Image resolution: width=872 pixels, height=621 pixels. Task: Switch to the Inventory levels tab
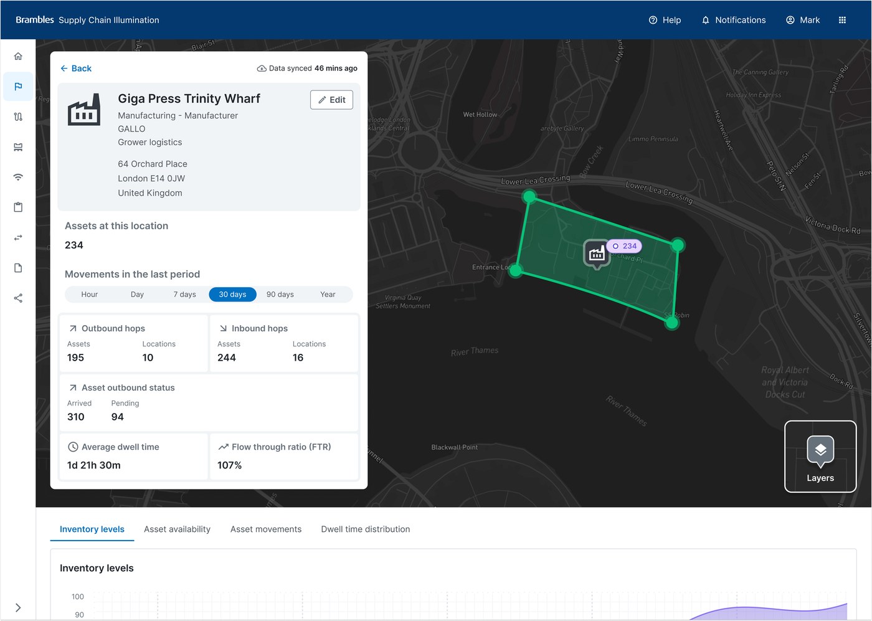click(x=92, y=529)
